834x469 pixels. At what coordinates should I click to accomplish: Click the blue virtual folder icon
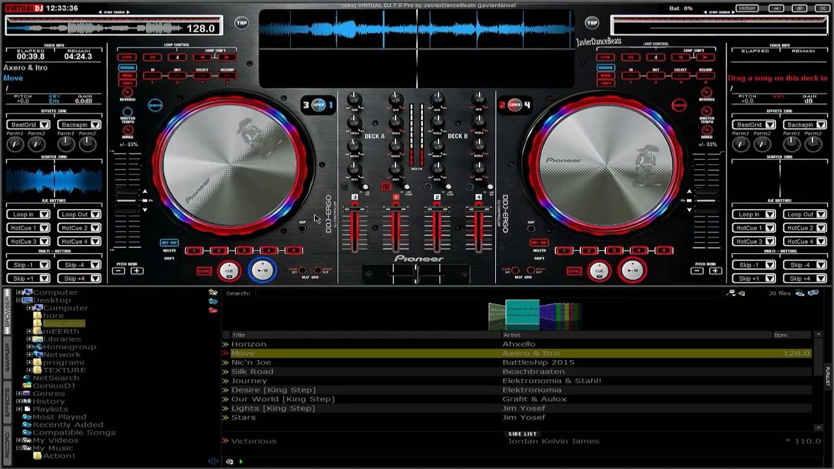point(213,302)
